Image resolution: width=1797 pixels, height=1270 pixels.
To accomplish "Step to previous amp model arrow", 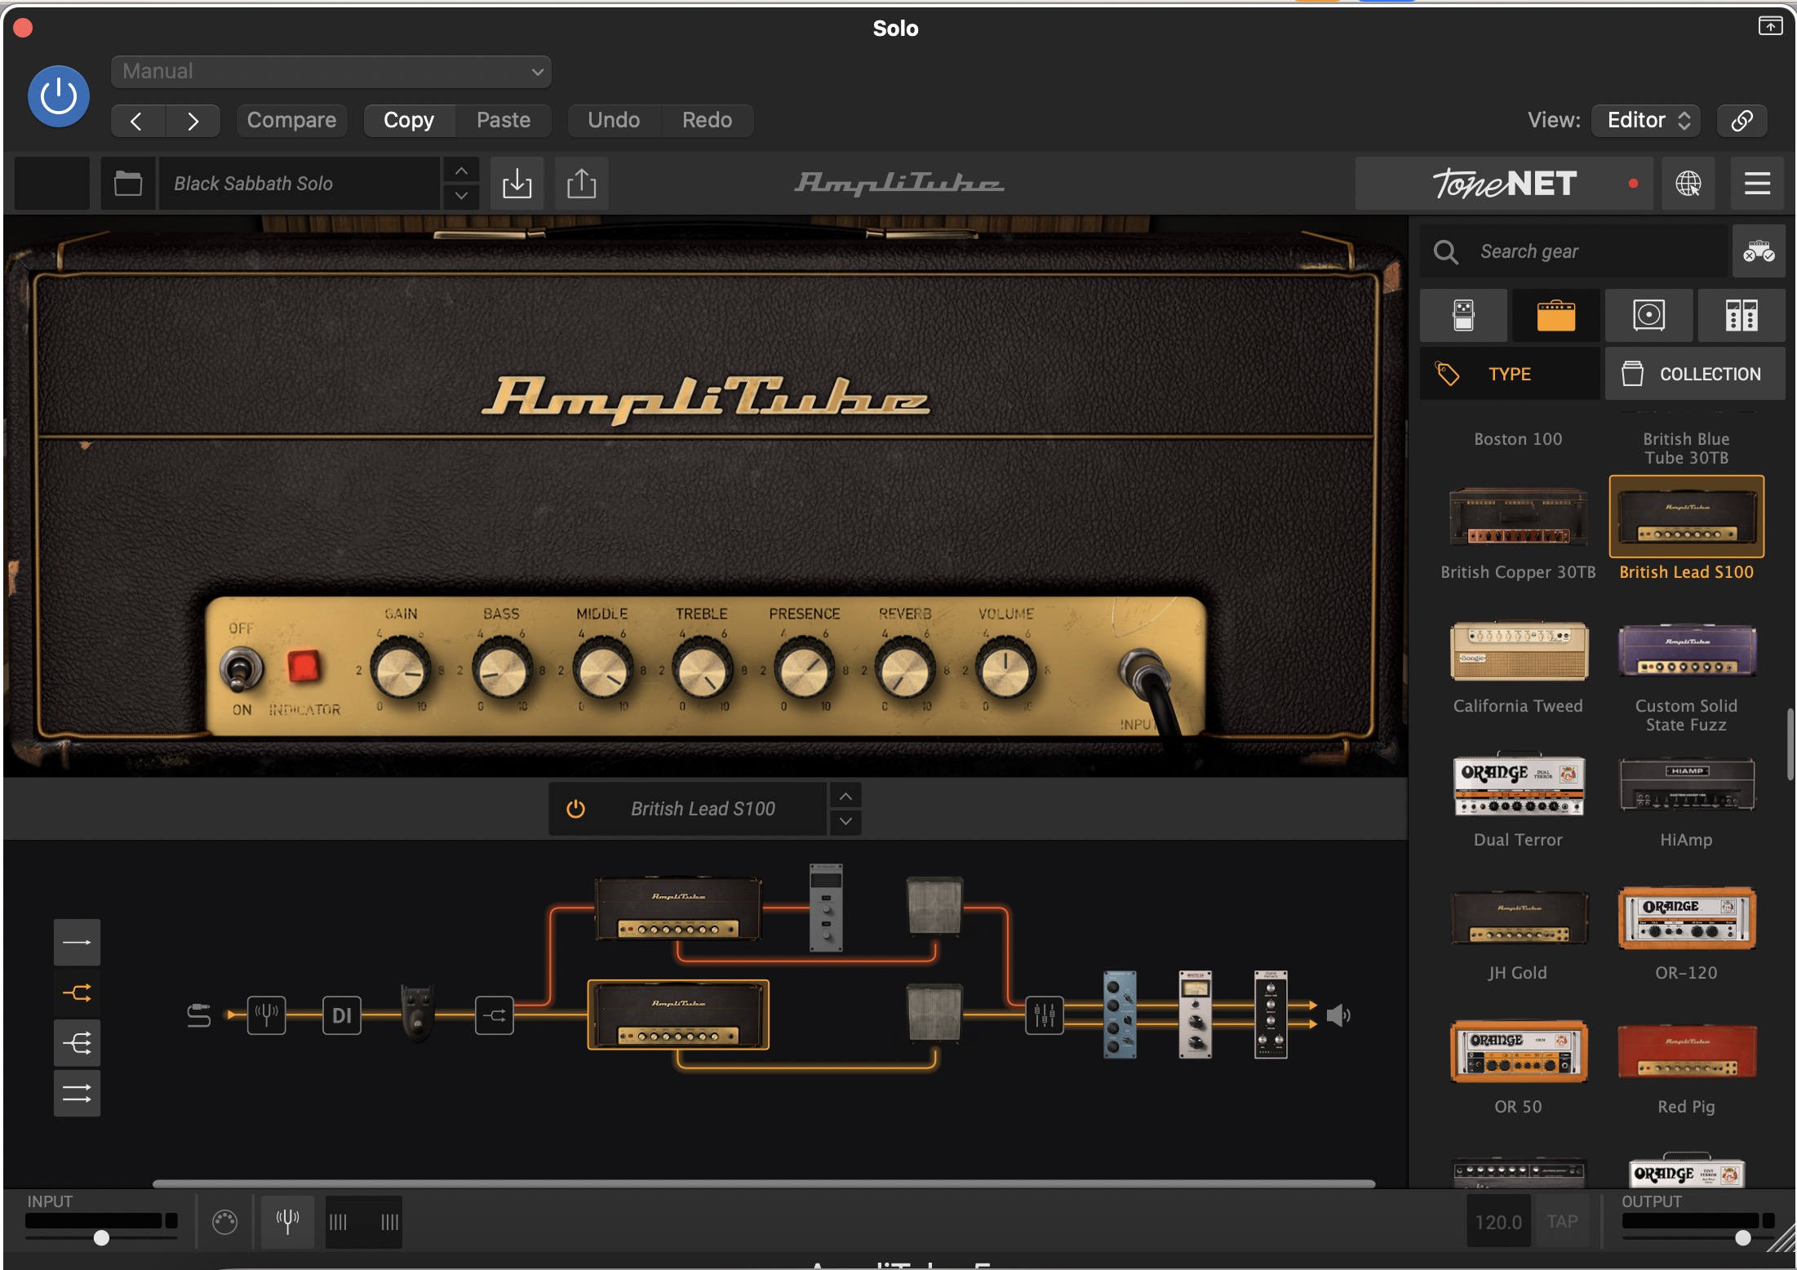I will pyautogui.click(x=845, y=796).
